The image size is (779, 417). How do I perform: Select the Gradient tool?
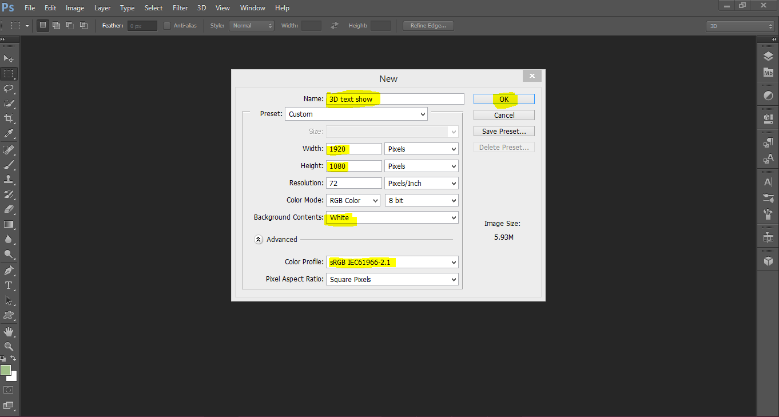tap(9, 224)
